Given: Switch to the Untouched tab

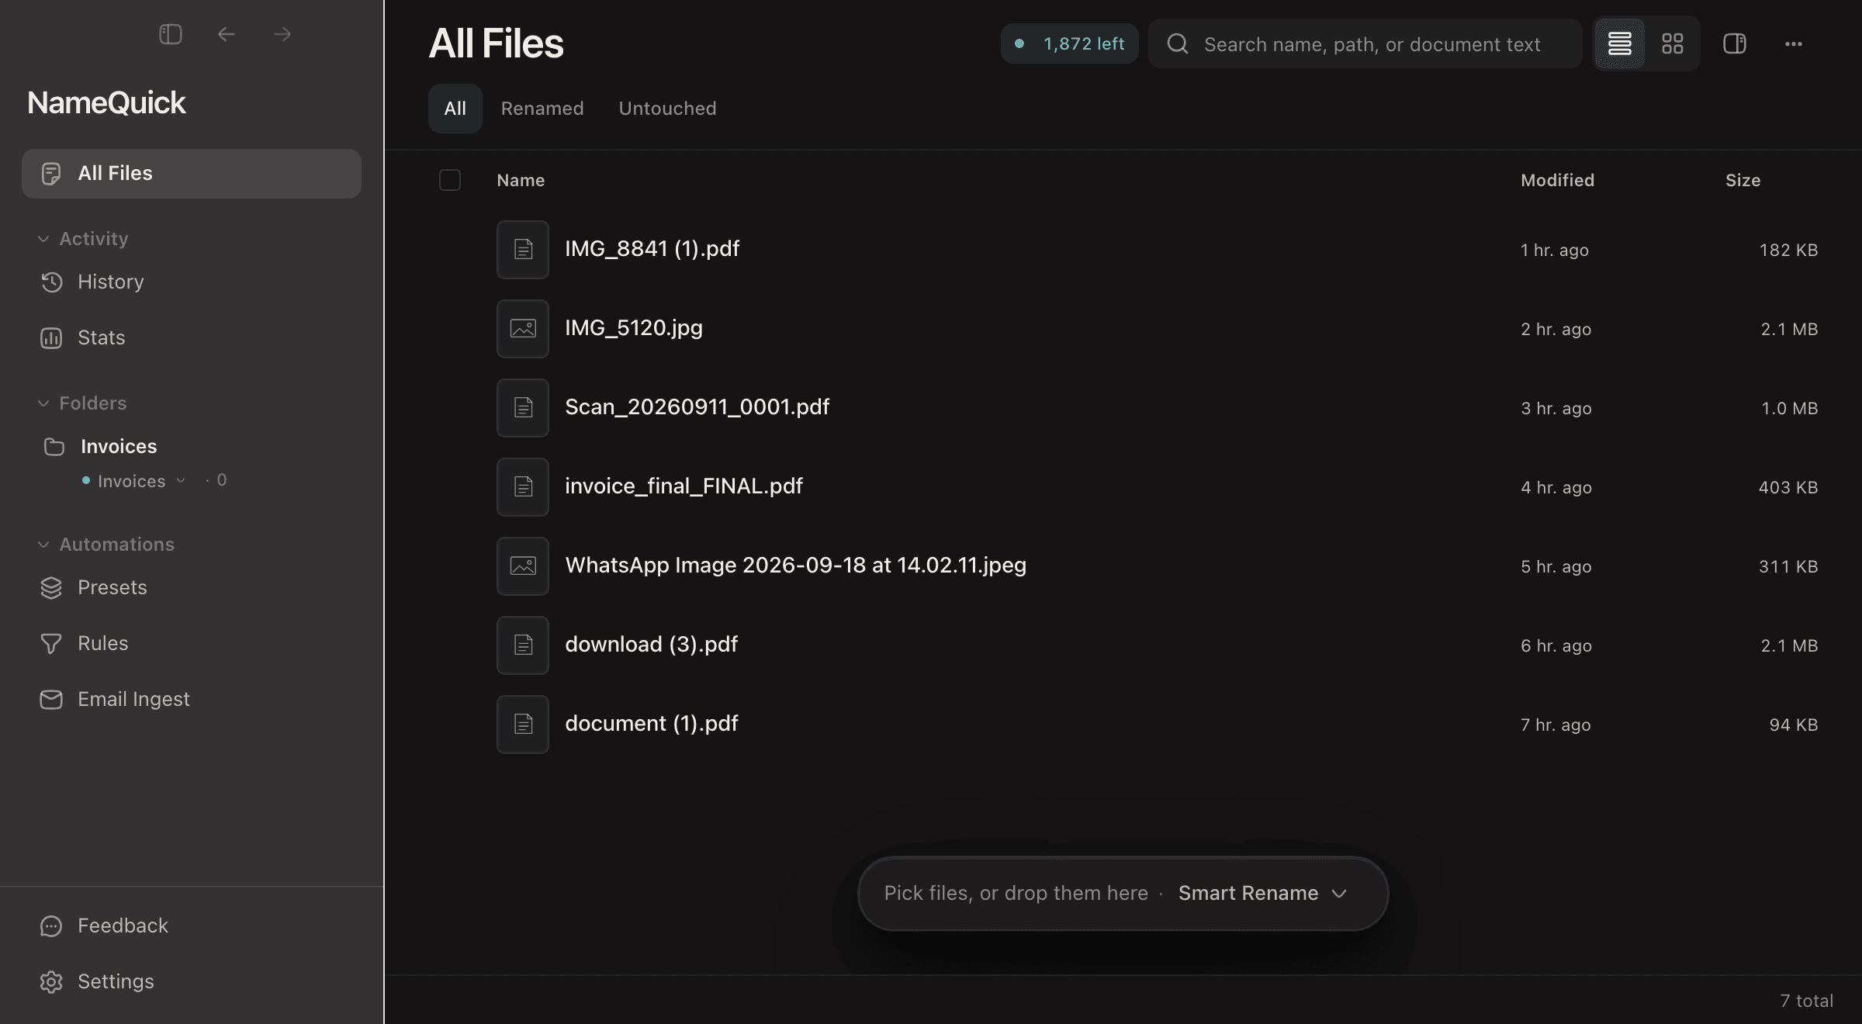Looking at the screenshot, I should point(667,109).
